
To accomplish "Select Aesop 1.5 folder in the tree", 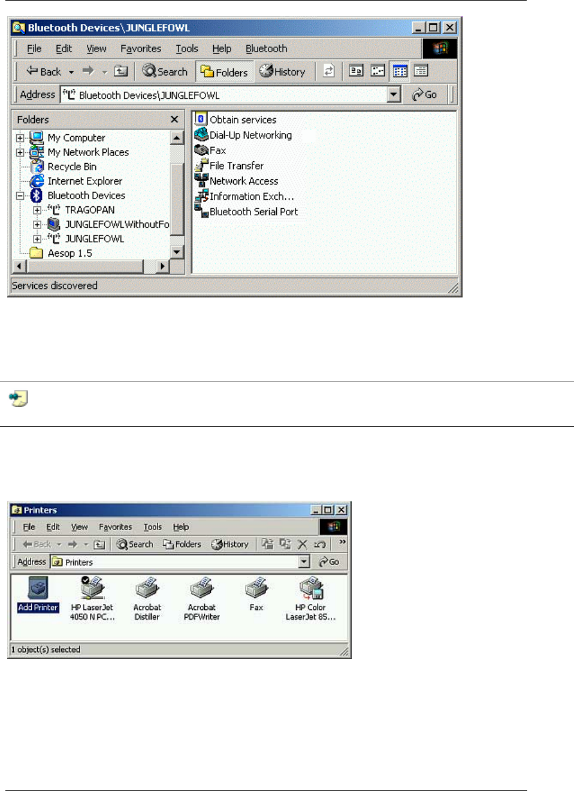I will (x=70, y=253).
